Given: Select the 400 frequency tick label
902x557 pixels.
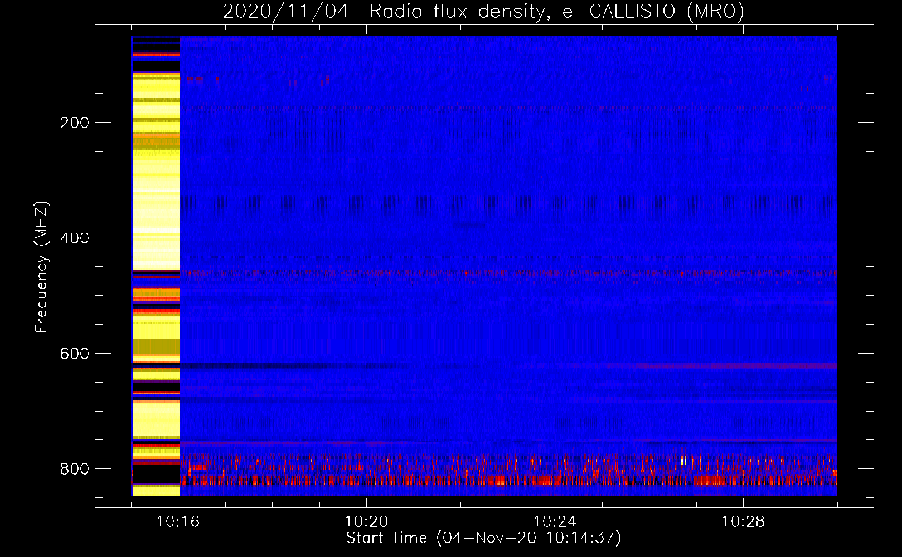Looking at the screenshot, I should [74, 238].
